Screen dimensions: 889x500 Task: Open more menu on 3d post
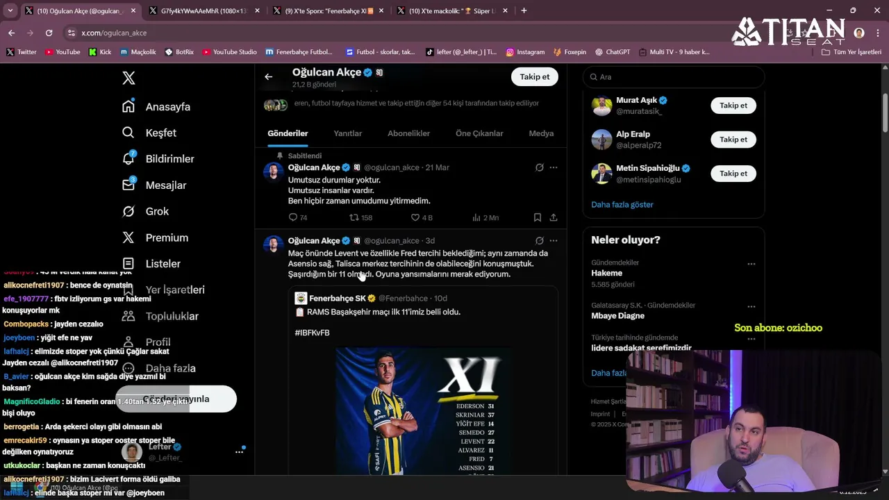554,240
